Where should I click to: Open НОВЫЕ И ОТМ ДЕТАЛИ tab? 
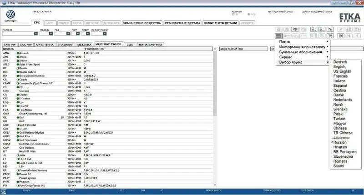220,23
